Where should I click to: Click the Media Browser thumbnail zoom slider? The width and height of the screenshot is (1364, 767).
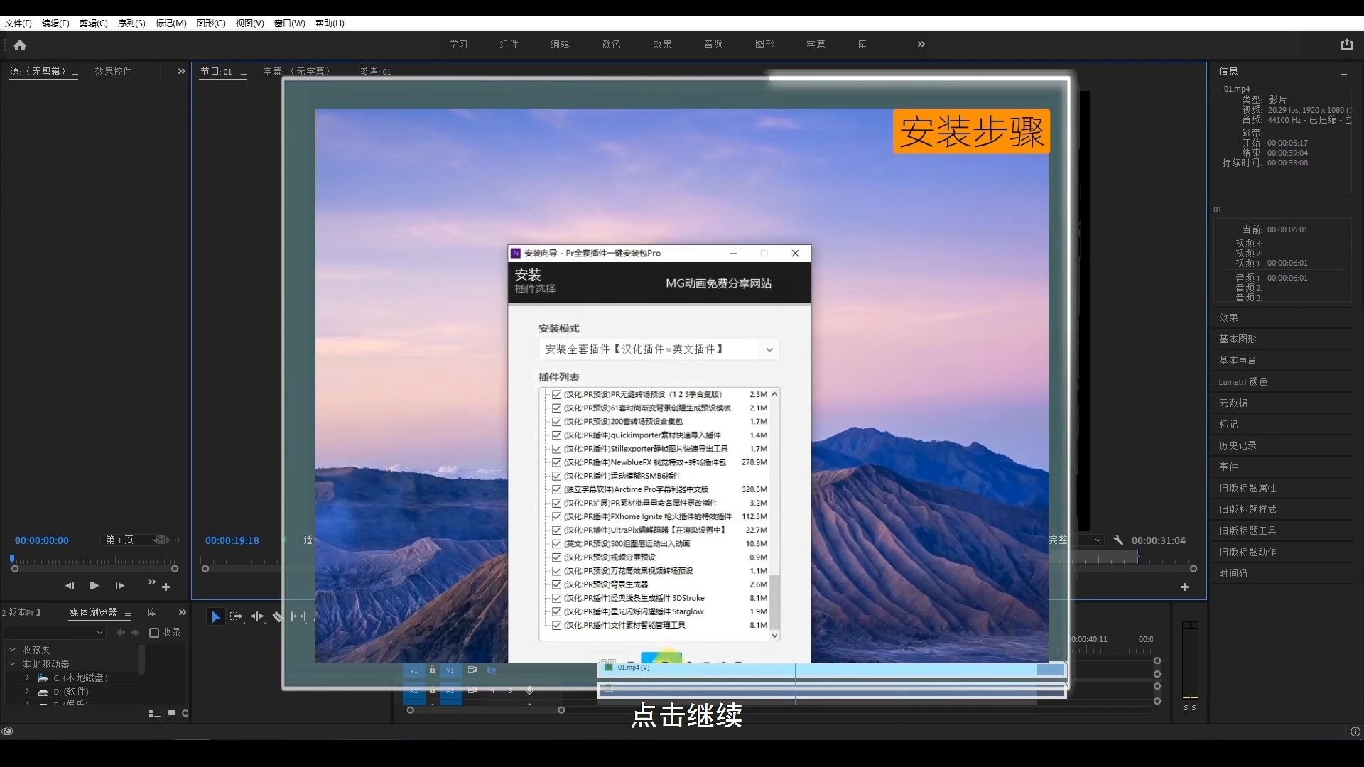pyautogui.click(x=185, y=714)
